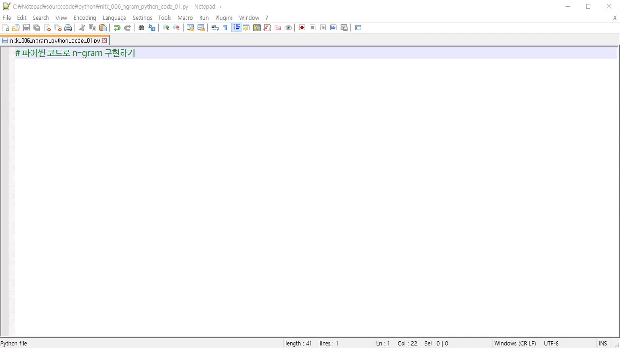Start macro recording with the red dot
This screenshot has width=620, height=348.
302,28
